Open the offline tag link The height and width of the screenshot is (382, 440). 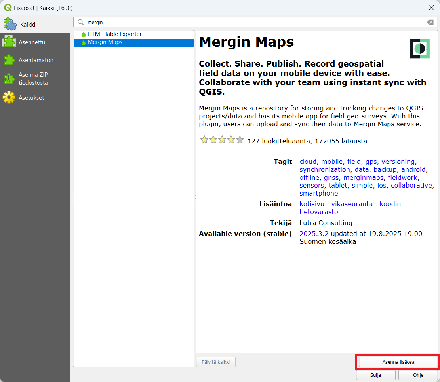point(309,177)
